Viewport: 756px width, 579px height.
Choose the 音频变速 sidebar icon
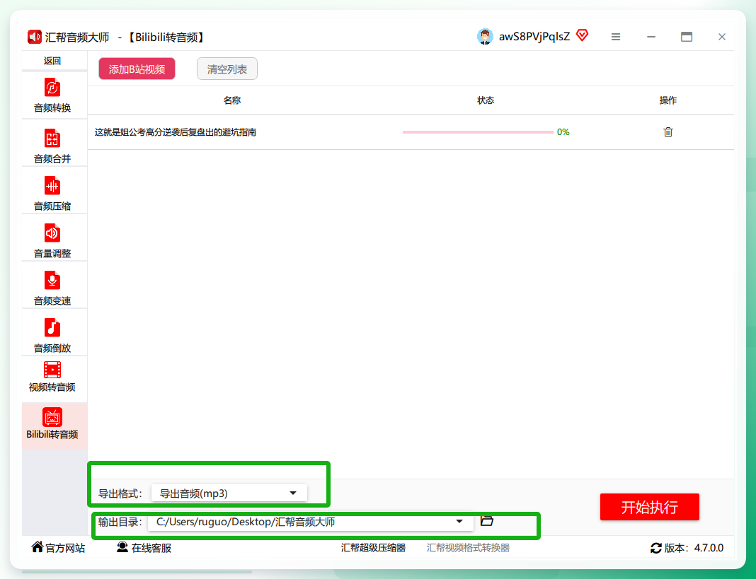coord(52,281)
